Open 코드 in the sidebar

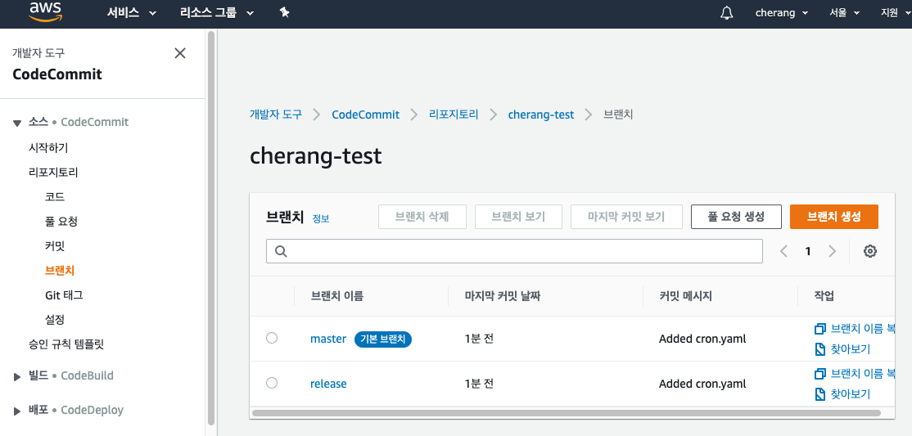(55, 196)
